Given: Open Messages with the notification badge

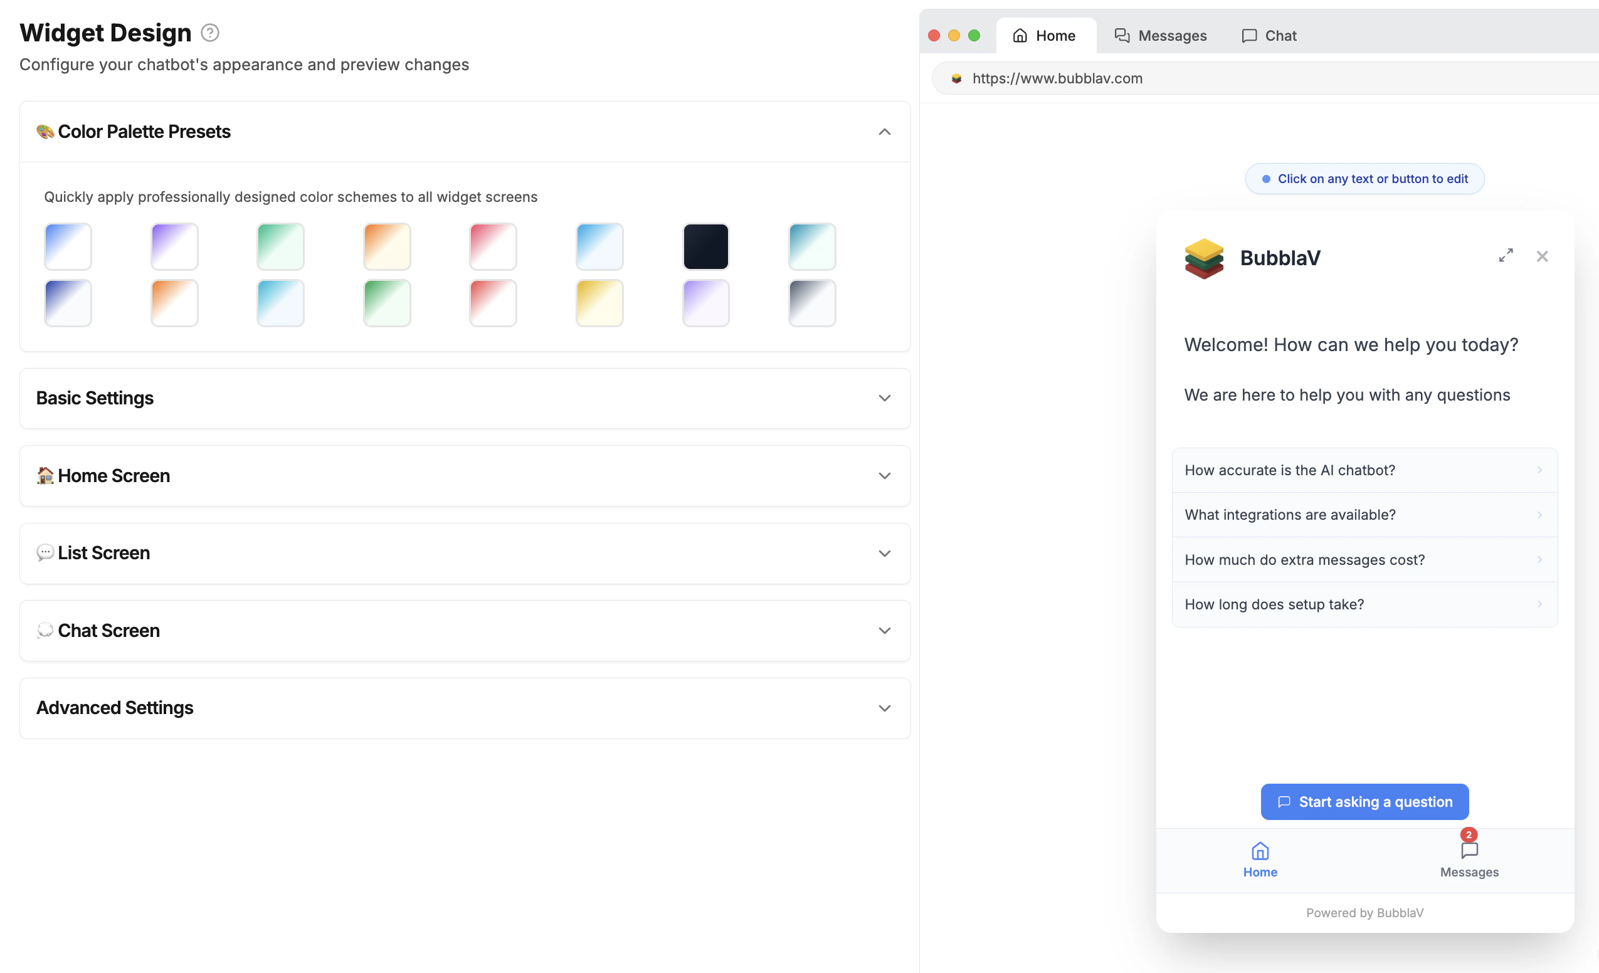Looking at the screenshot, I should click(x=1469, y=856).
